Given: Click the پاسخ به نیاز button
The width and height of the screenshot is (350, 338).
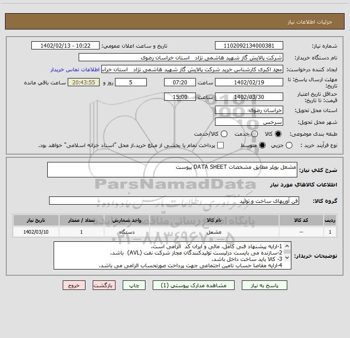Looking at the screenshot, I should 264,285.
